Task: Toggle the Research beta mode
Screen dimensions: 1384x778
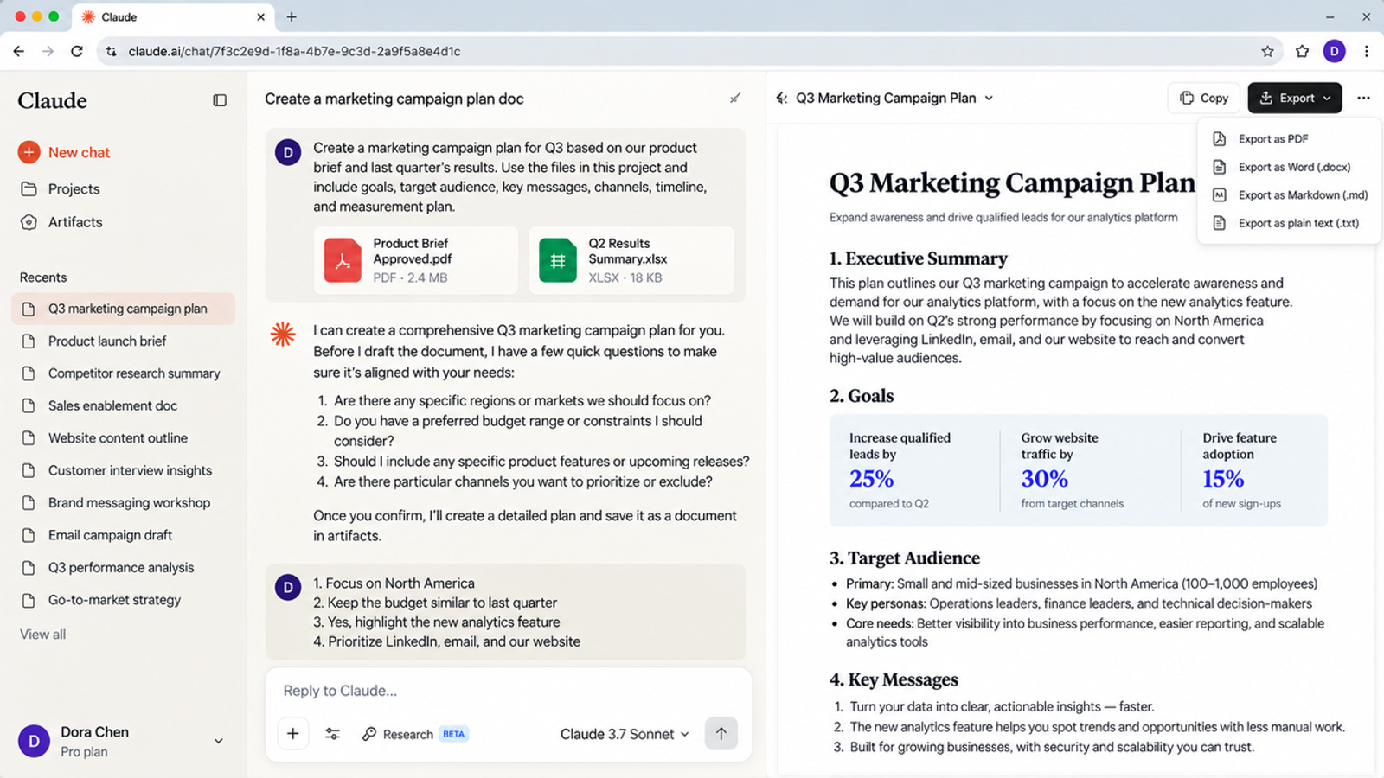Action: 414,734
